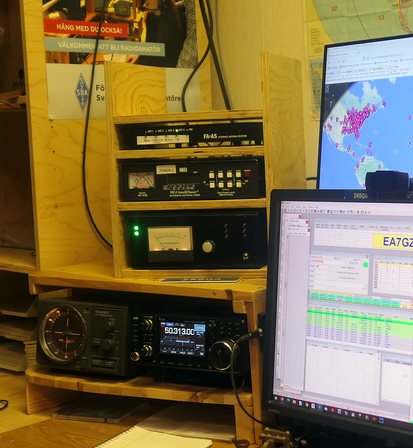The width and height of the screenshot is (413, 448).
Task: Open a new browser tab
Action: [x=360, y=52]
